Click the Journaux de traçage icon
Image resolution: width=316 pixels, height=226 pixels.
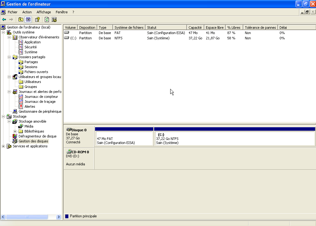pos(21,102)
